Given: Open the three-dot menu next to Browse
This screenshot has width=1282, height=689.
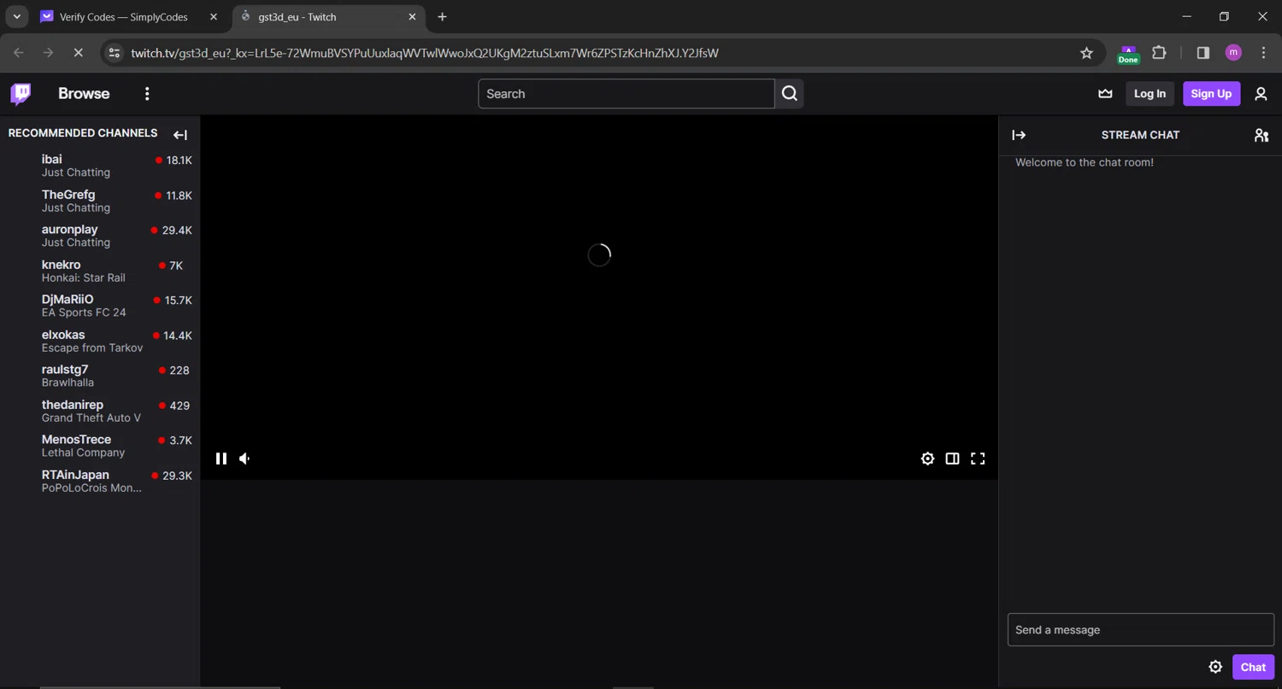Looking at the screenshot, I should (x=147, y=94).
